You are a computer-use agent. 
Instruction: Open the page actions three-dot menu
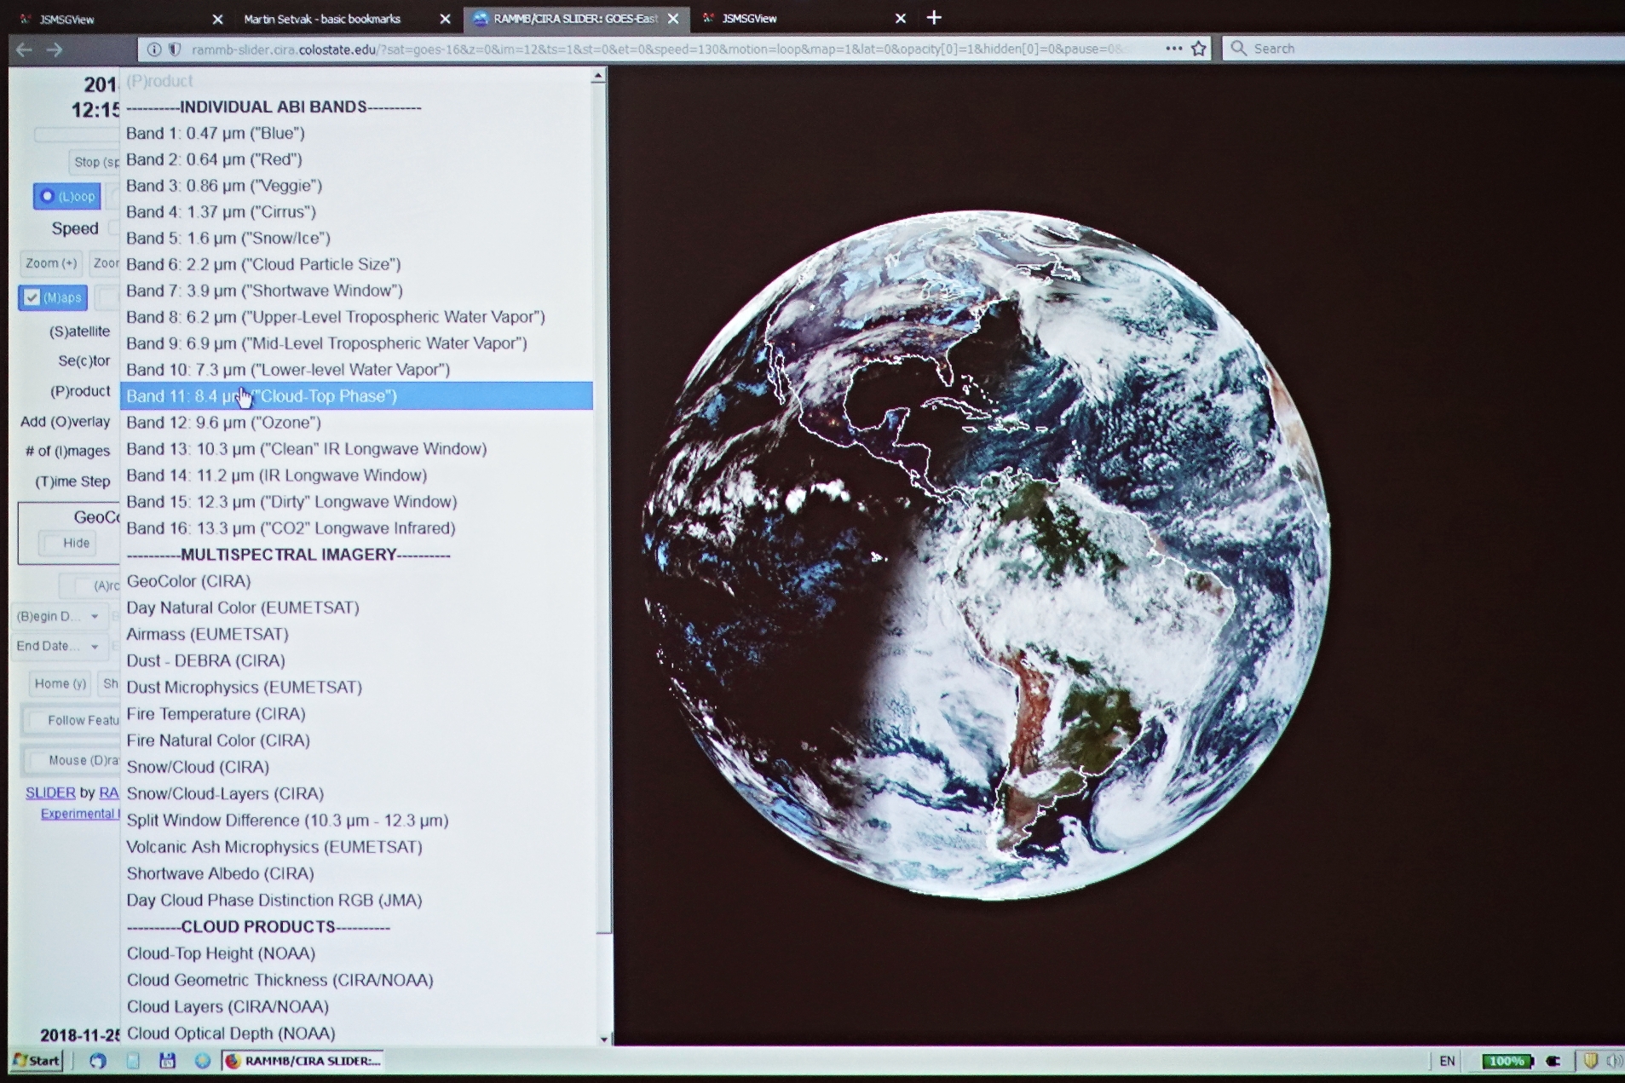pyautogui.click(x=1173, y=49)
